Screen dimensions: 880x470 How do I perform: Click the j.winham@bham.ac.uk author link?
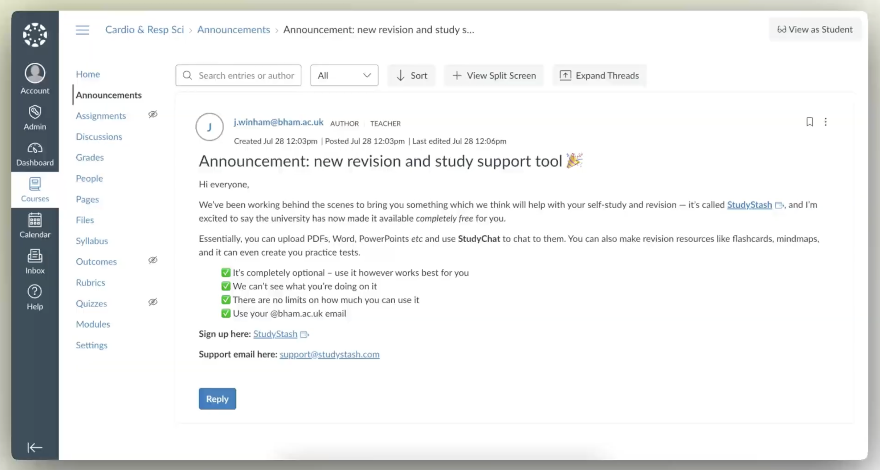278,122
